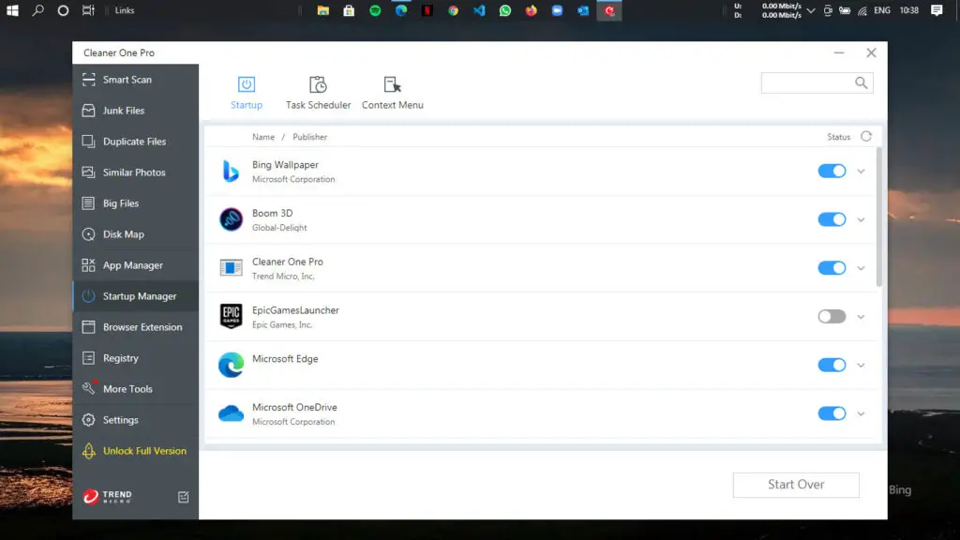Screen dimensions: 960x540
Task: Expand Microsoft OneDrive row chevron
Action: (x=861, y=413)
